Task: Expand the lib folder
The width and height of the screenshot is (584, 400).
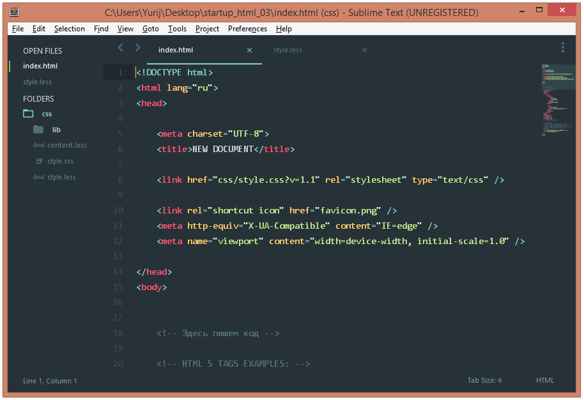Action: click(x=56, y=130)
